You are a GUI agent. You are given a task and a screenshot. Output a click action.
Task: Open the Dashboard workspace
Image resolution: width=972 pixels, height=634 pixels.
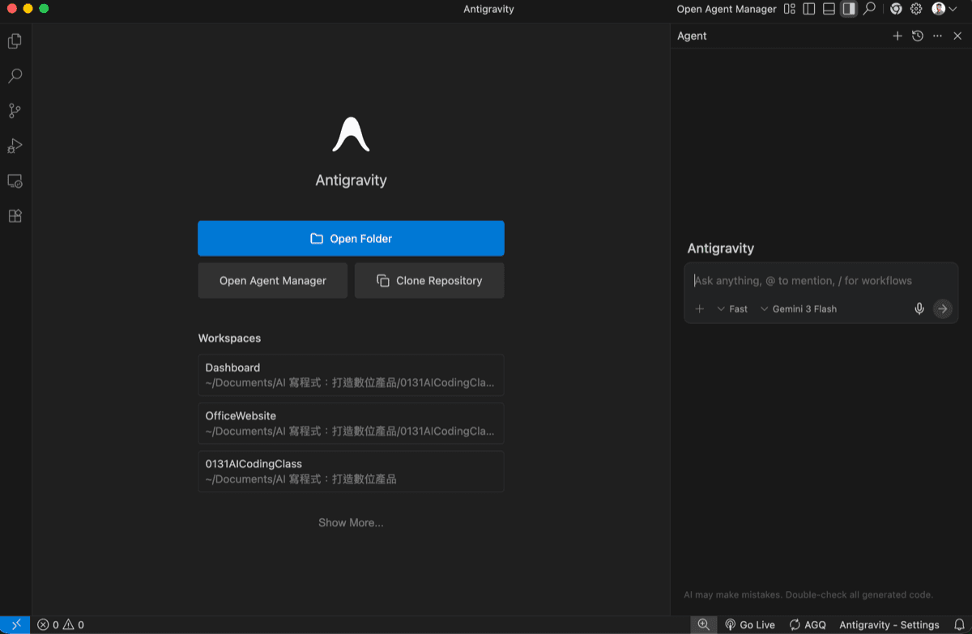(x=351, y=375)
